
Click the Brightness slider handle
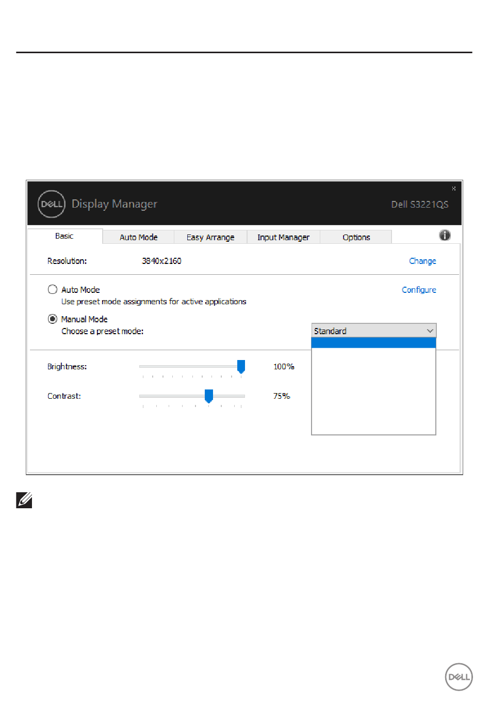[x=241, y=367]
